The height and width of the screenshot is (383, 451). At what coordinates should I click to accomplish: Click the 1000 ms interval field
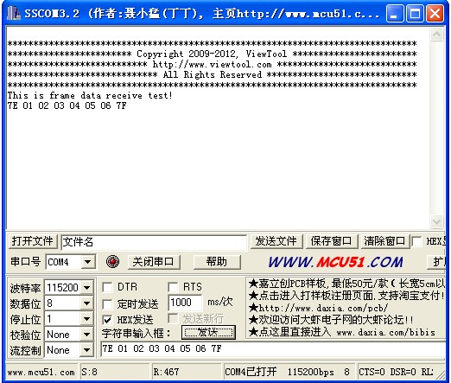[x=185, y=303]
